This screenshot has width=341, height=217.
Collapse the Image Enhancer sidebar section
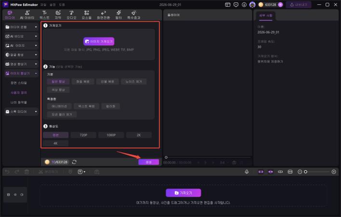click(x=21, y=73)
